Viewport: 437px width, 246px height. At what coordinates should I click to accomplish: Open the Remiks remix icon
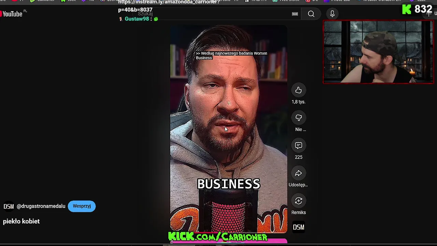[x=298, y=201]
